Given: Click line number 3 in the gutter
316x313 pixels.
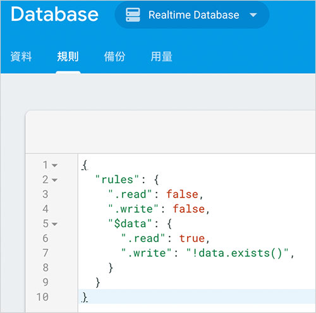Looking at the screenshot, I should click(x=46, y=194).
